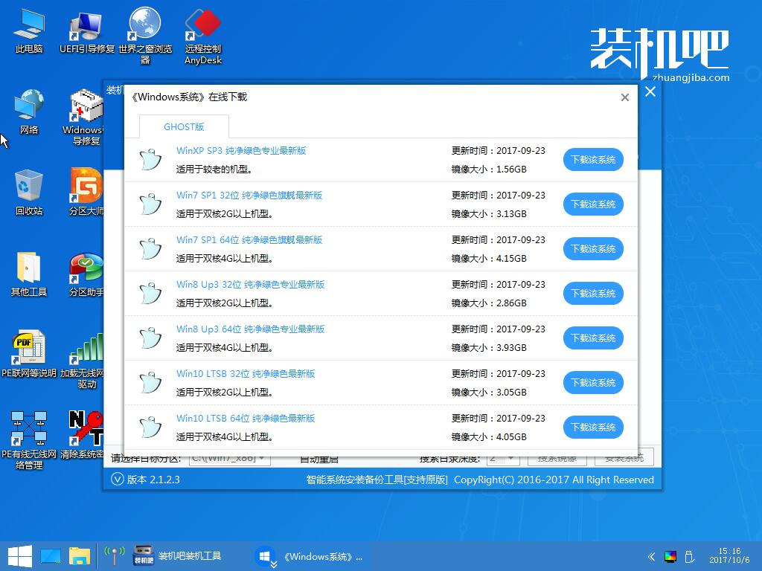Open Win7 SP1 64位 纯净绿色旗舰最新版 link
This screenshot has height=571, width=762.
[x=249, y=240]
